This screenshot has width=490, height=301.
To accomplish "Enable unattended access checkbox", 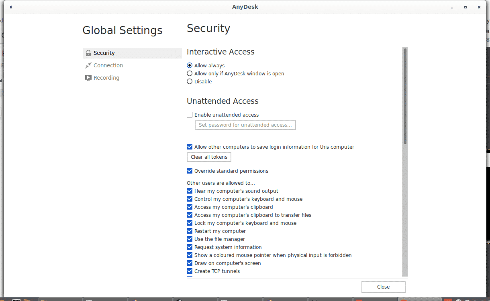I will coord(190,115).
